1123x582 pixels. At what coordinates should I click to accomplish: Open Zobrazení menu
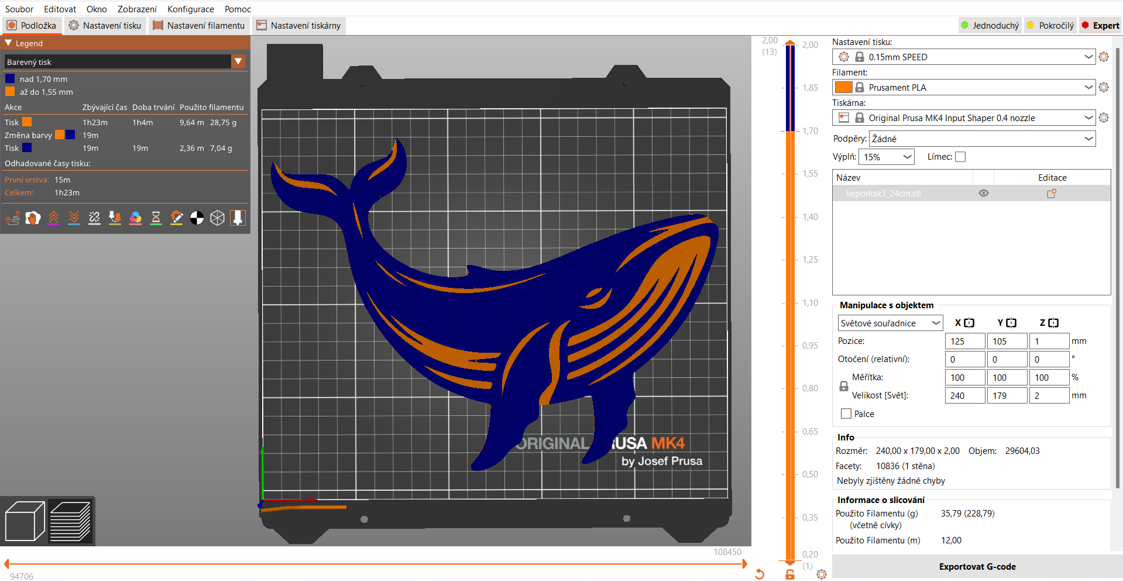click(x=137, y=9)
